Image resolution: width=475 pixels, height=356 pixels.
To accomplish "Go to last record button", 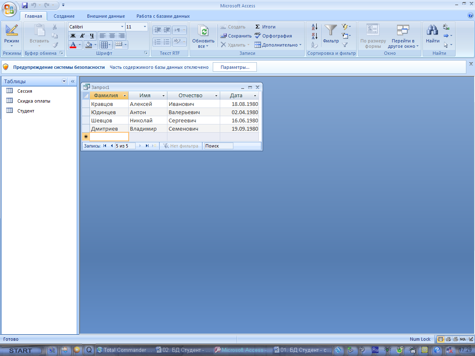I will click(x=147, y=146).
